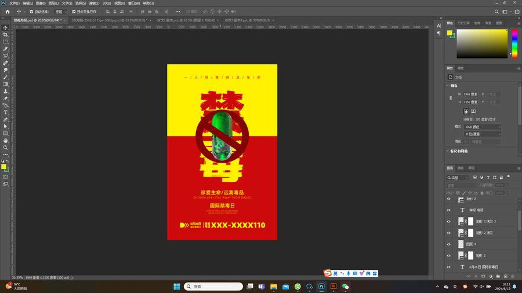522x293 pixels.
Task: Hide the 图层 4 layer
Action: click(x=448, y=244)
